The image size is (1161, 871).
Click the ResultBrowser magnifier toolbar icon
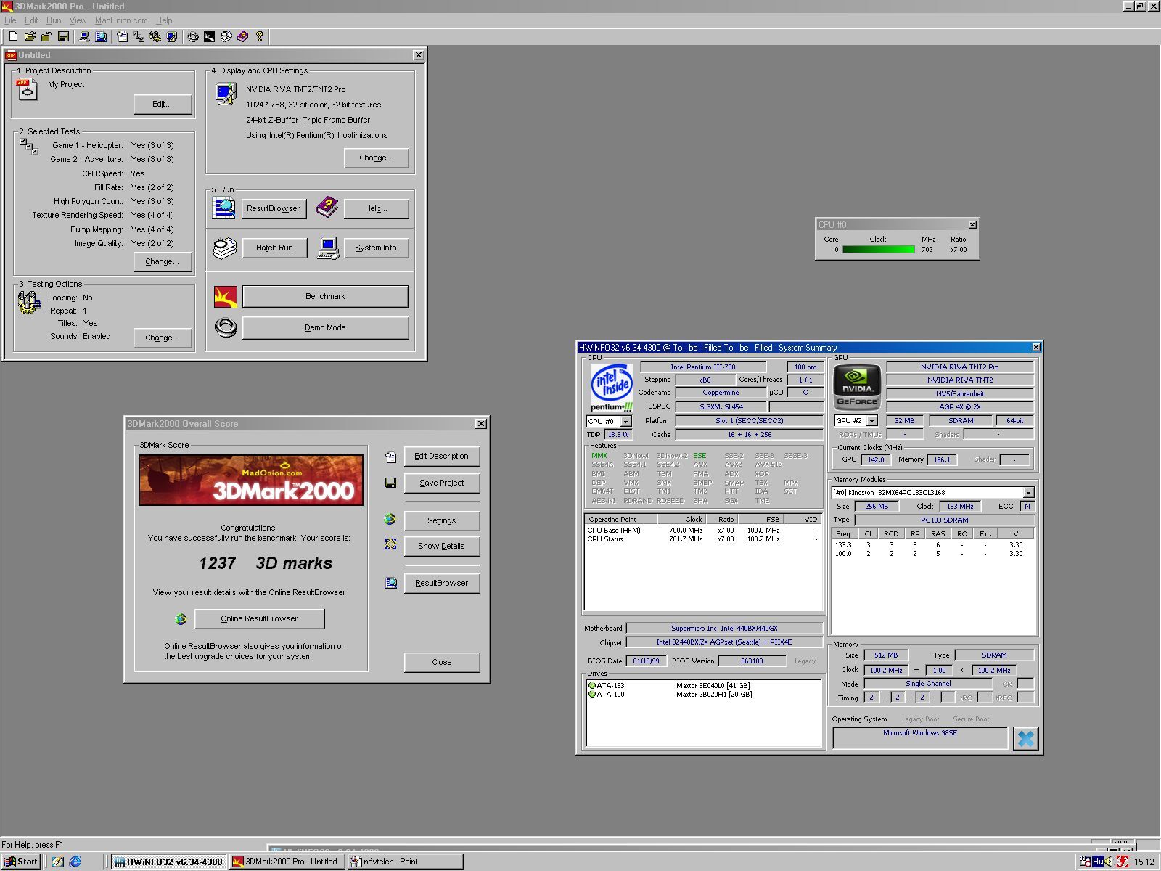(x=101, y=36)
